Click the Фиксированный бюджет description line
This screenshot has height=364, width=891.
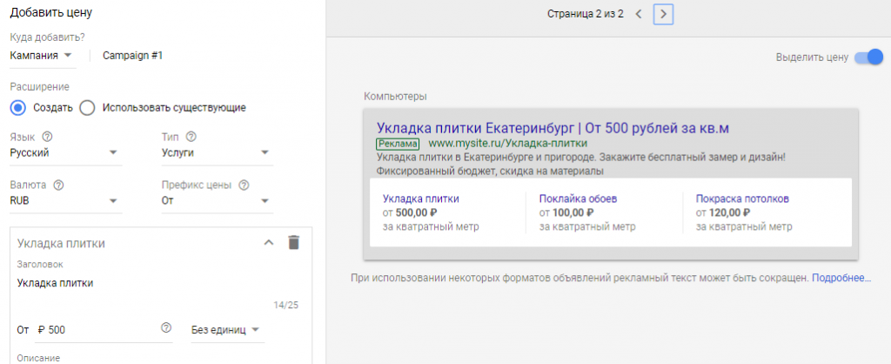tap(490, 171)
